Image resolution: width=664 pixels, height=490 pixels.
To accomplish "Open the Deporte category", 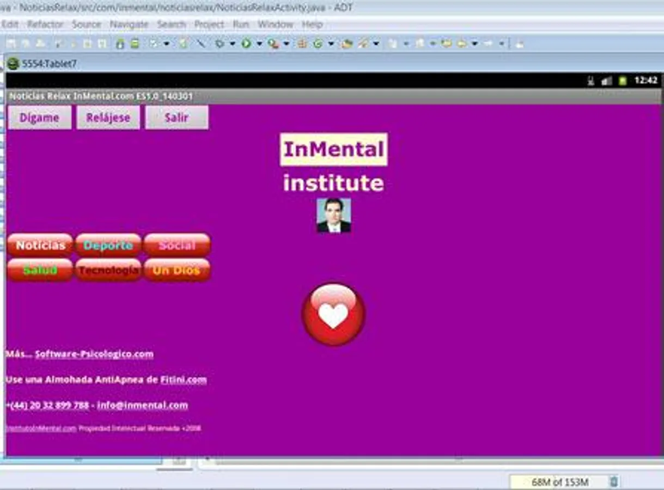I will coord(108,246).
